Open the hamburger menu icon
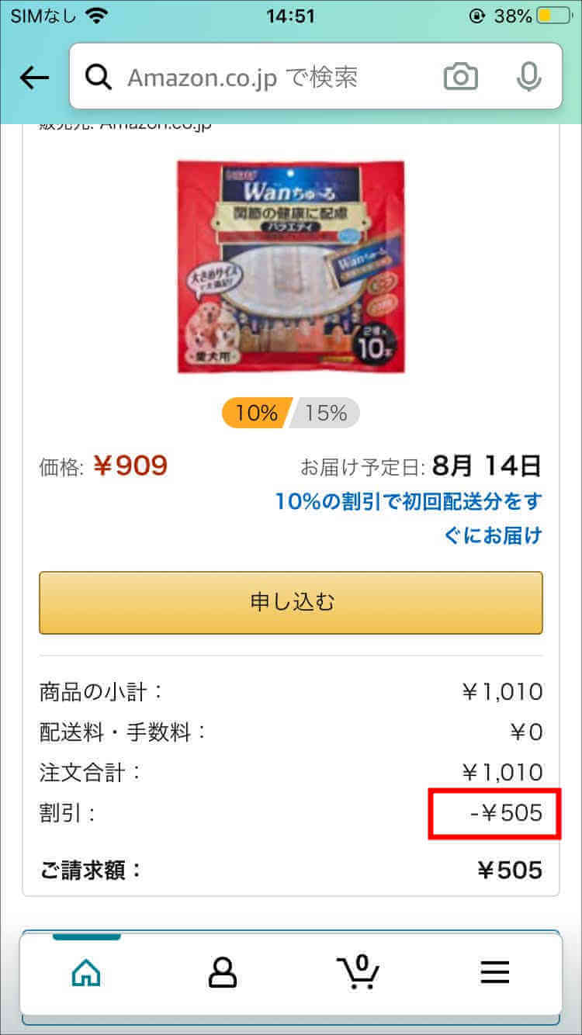582x1035 pixels. click(x=494, y=972)
